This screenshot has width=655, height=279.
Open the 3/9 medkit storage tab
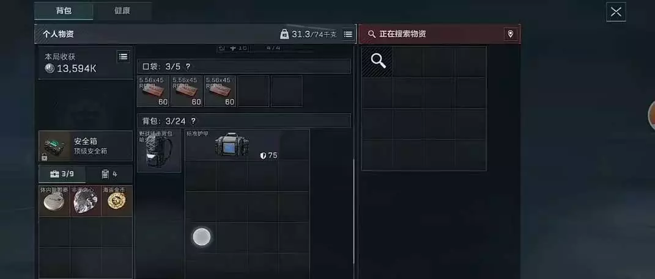click(62, 174)
